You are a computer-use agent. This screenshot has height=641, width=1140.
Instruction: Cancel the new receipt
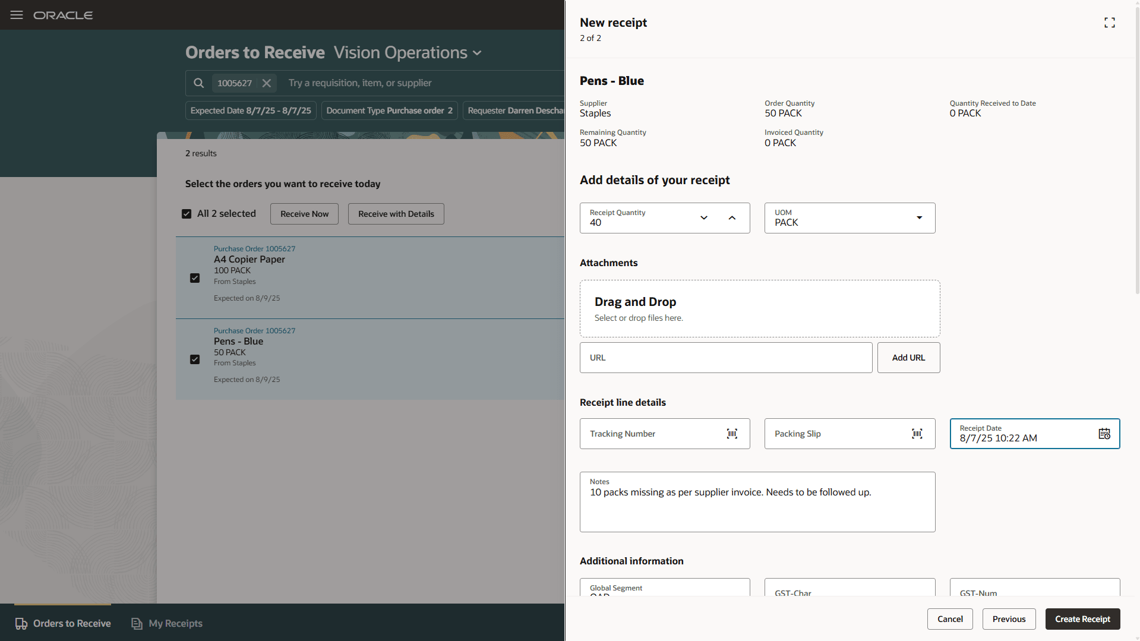coord(950,619)
